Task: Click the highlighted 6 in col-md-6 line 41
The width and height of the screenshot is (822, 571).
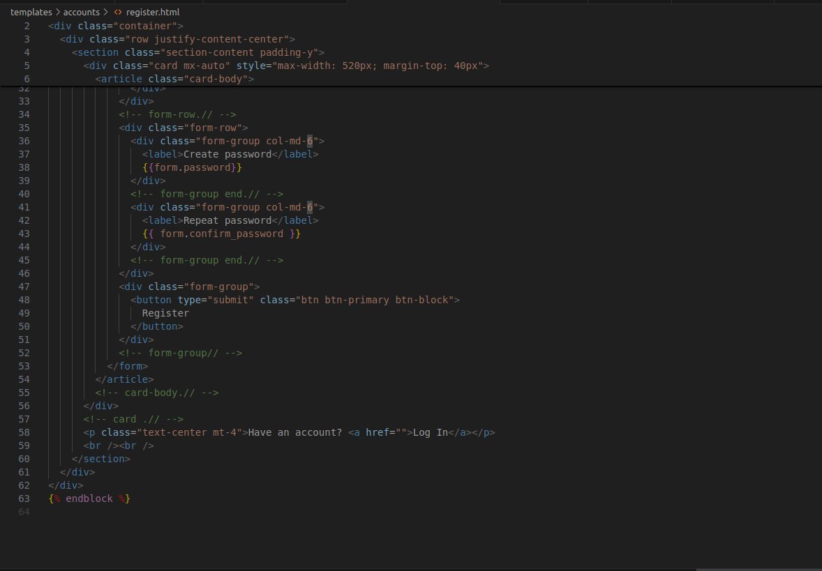Action: (x=310, y=207)
